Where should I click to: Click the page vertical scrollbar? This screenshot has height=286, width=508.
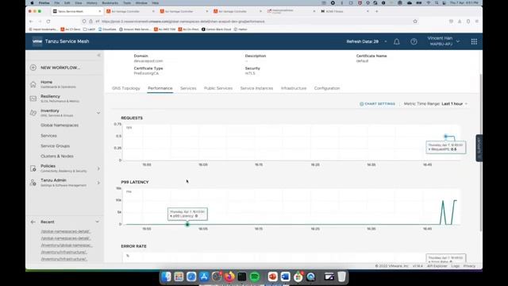[481, 153]
